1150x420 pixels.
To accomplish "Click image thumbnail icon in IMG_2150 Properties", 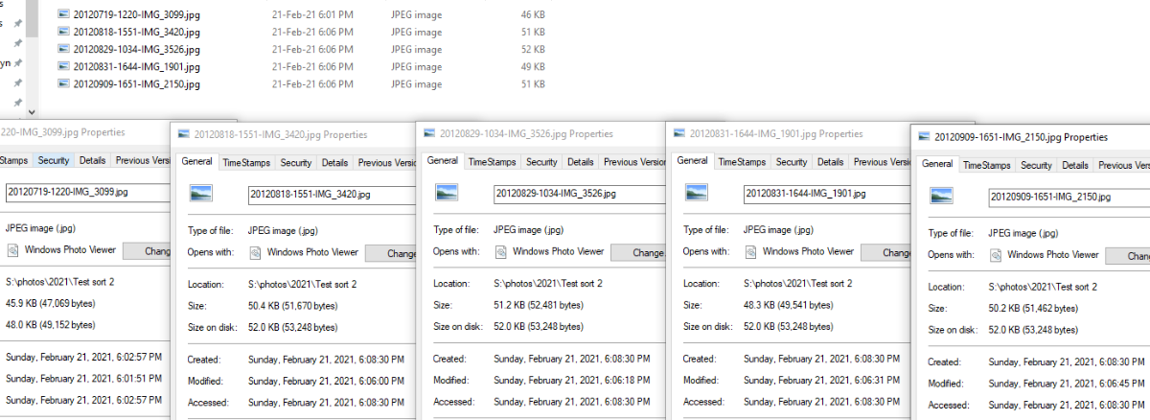I will (942, 198).
